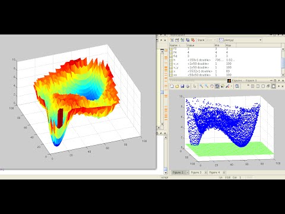
Task: Click the Delete variable icon in Workspace toolbar
Action: point(193,40)
